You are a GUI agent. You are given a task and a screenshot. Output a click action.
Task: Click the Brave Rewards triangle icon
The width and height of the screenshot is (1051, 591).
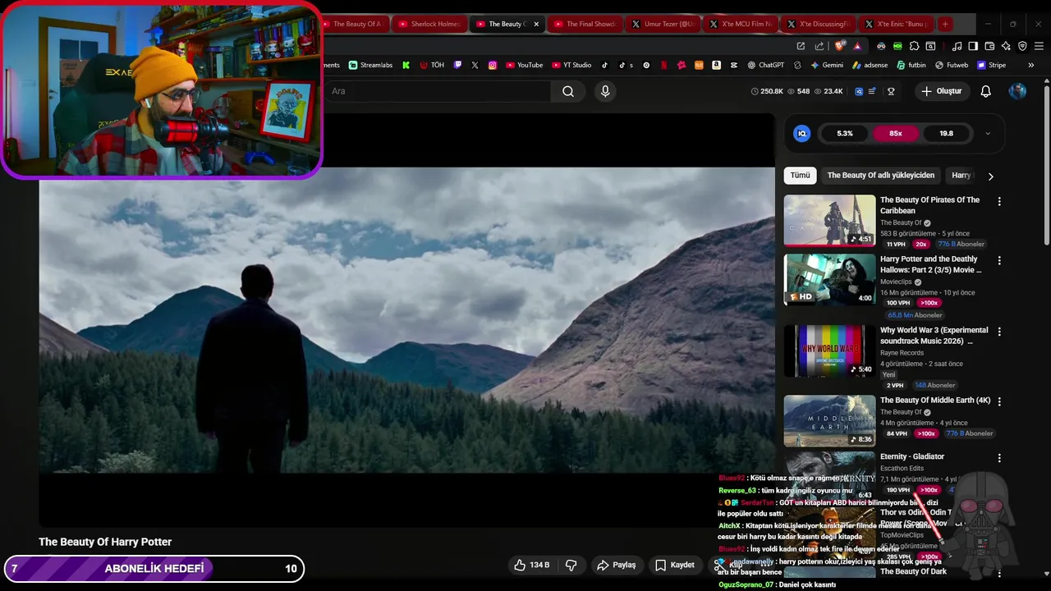tap(857, 46)
